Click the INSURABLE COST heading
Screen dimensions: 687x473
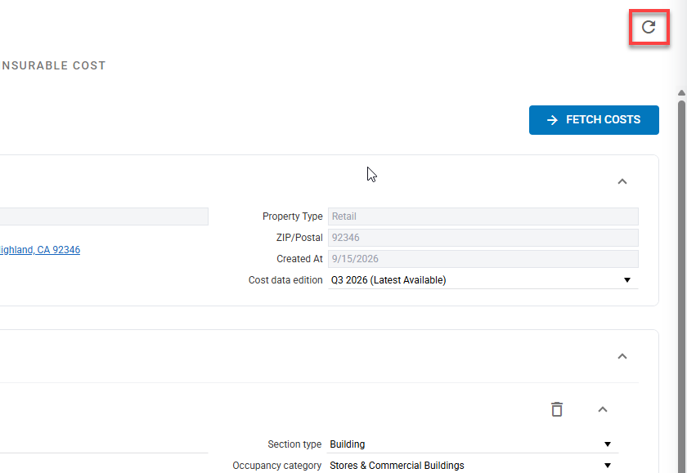click(53, 65)
